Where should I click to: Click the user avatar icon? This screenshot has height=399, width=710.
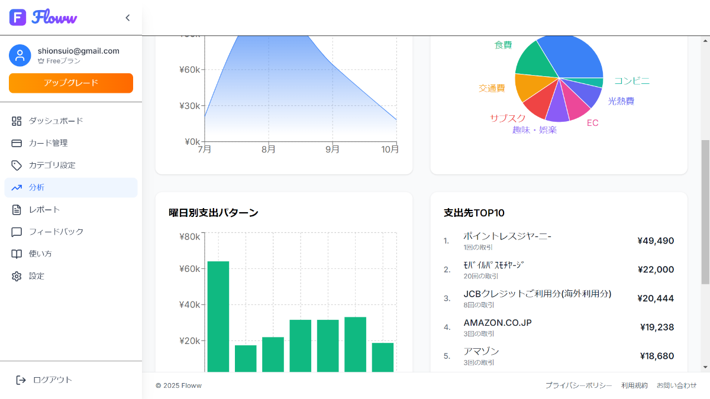[x=20, y=56]
